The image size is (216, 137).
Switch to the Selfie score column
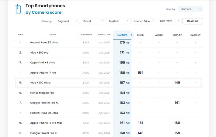click(x=141, y=35)
